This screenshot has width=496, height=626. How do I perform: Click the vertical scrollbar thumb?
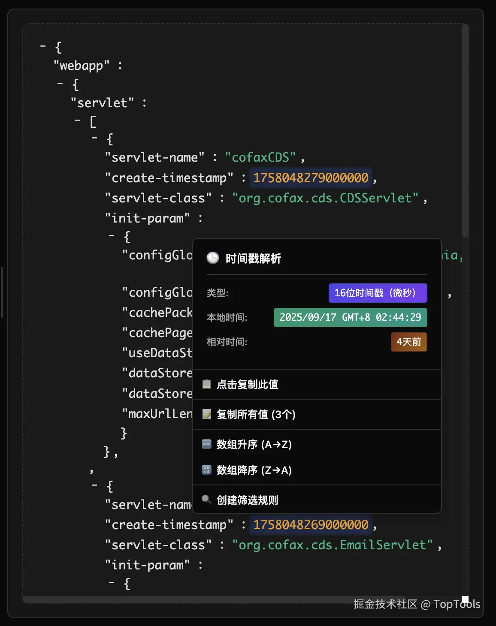point(465,130)
